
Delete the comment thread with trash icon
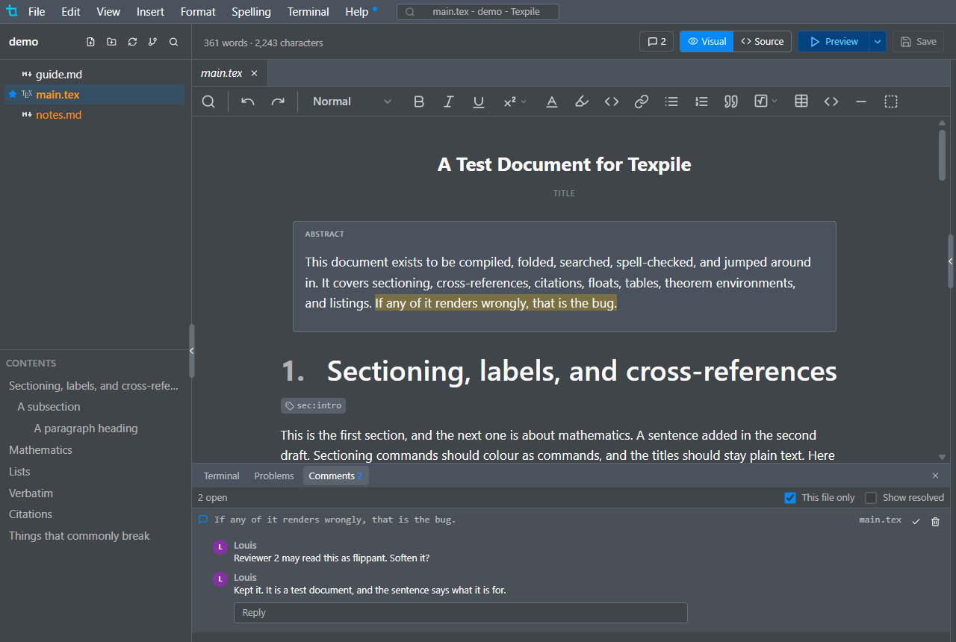click(935, 521)
